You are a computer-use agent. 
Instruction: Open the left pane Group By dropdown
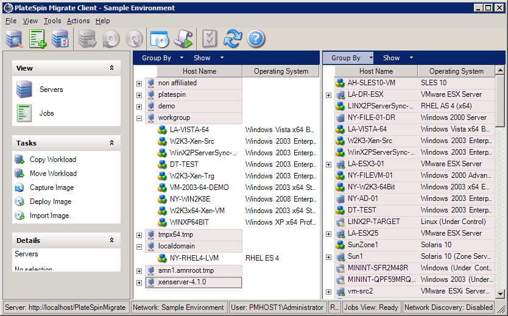pos(163,58)
